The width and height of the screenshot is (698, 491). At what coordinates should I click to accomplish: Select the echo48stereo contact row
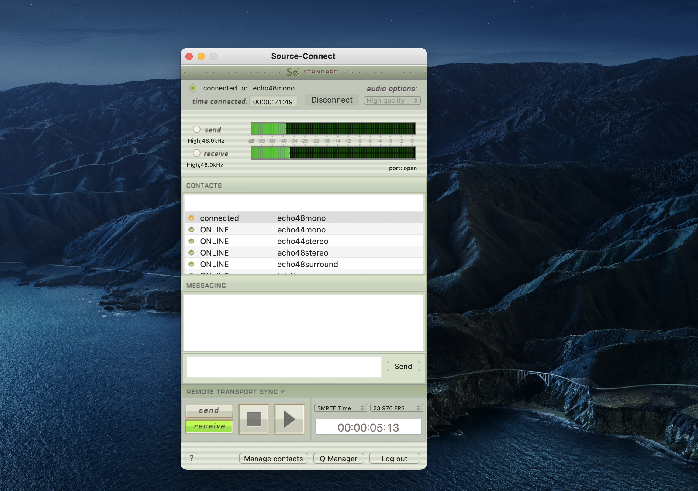pos(302,252)
